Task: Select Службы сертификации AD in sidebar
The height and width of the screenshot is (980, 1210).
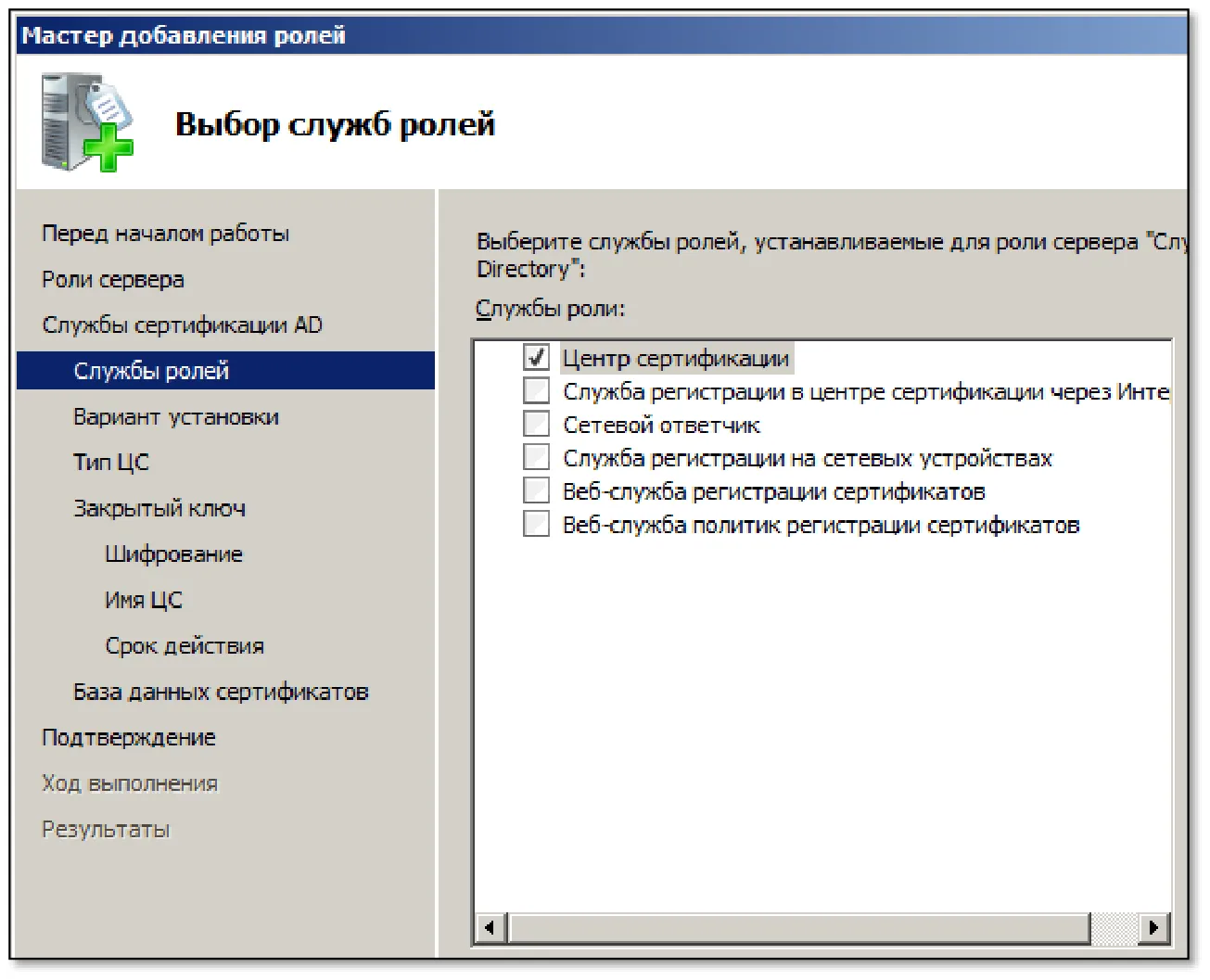Action: [182, 325]
